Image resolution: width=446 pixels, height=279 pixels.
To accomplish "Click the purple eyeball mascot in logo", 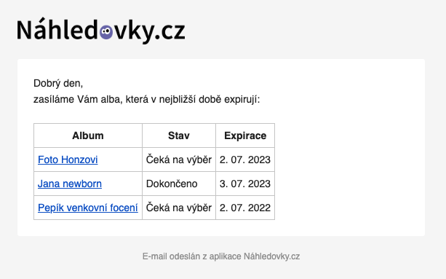I will [x=106, y=32].
